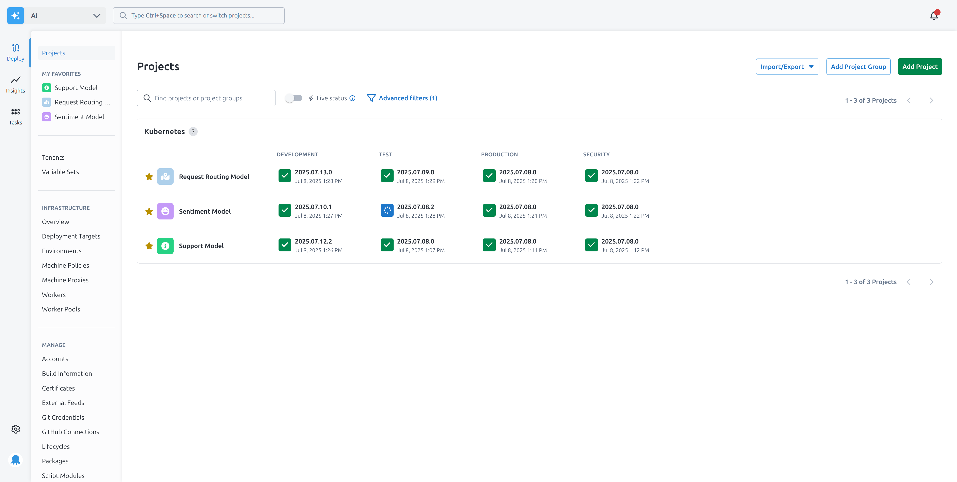
Task: Unfavorite Request Routing Model star
Action: (x=149, y=177)
